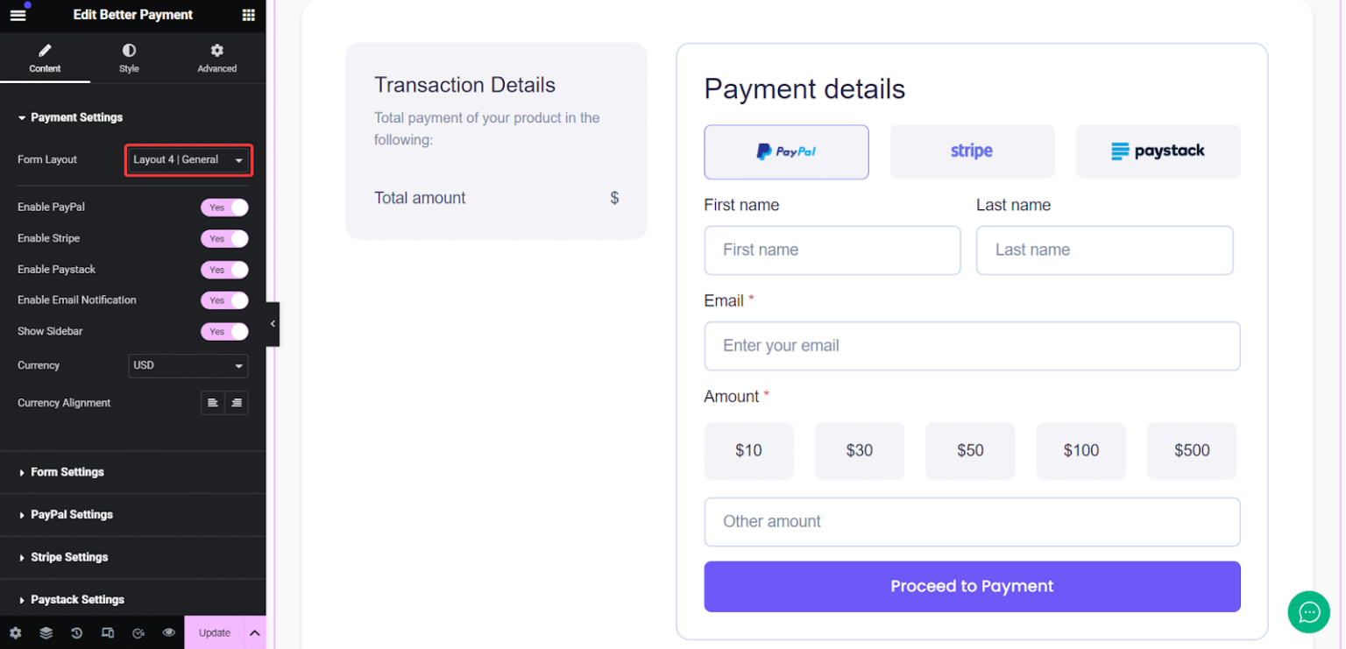Open the hamburger menu top left
The height and width of the screenshot is (649, 1346).
pyautogui.click(x=18, y=15)
